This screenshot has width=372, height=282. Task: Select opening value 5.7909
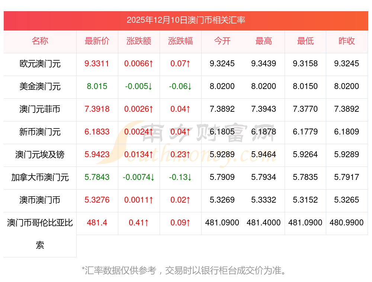point(222,177)
